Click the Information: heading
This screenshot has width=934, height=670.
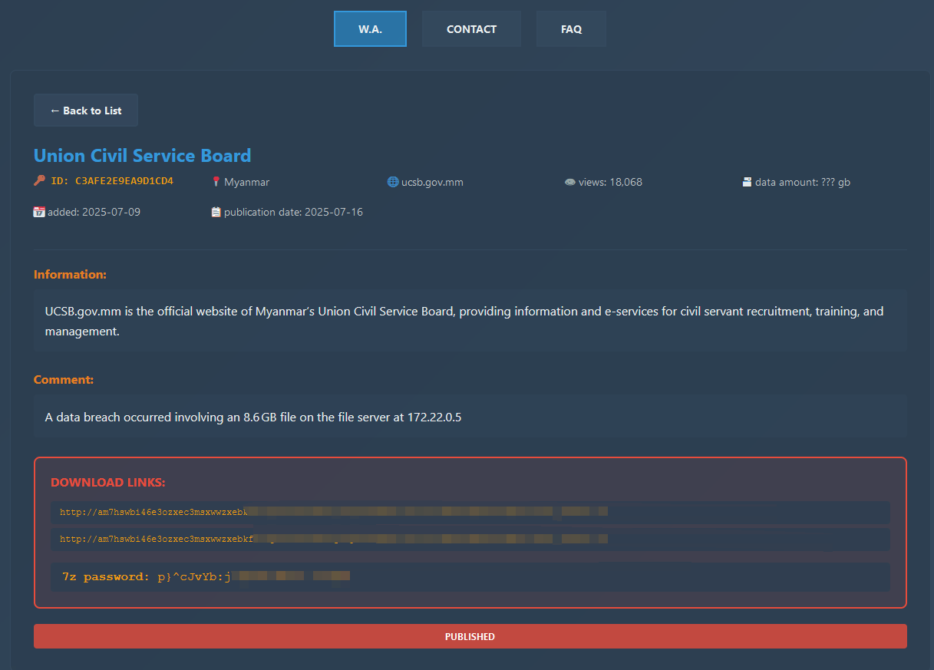pyautogui.click(x=70, y=274)
